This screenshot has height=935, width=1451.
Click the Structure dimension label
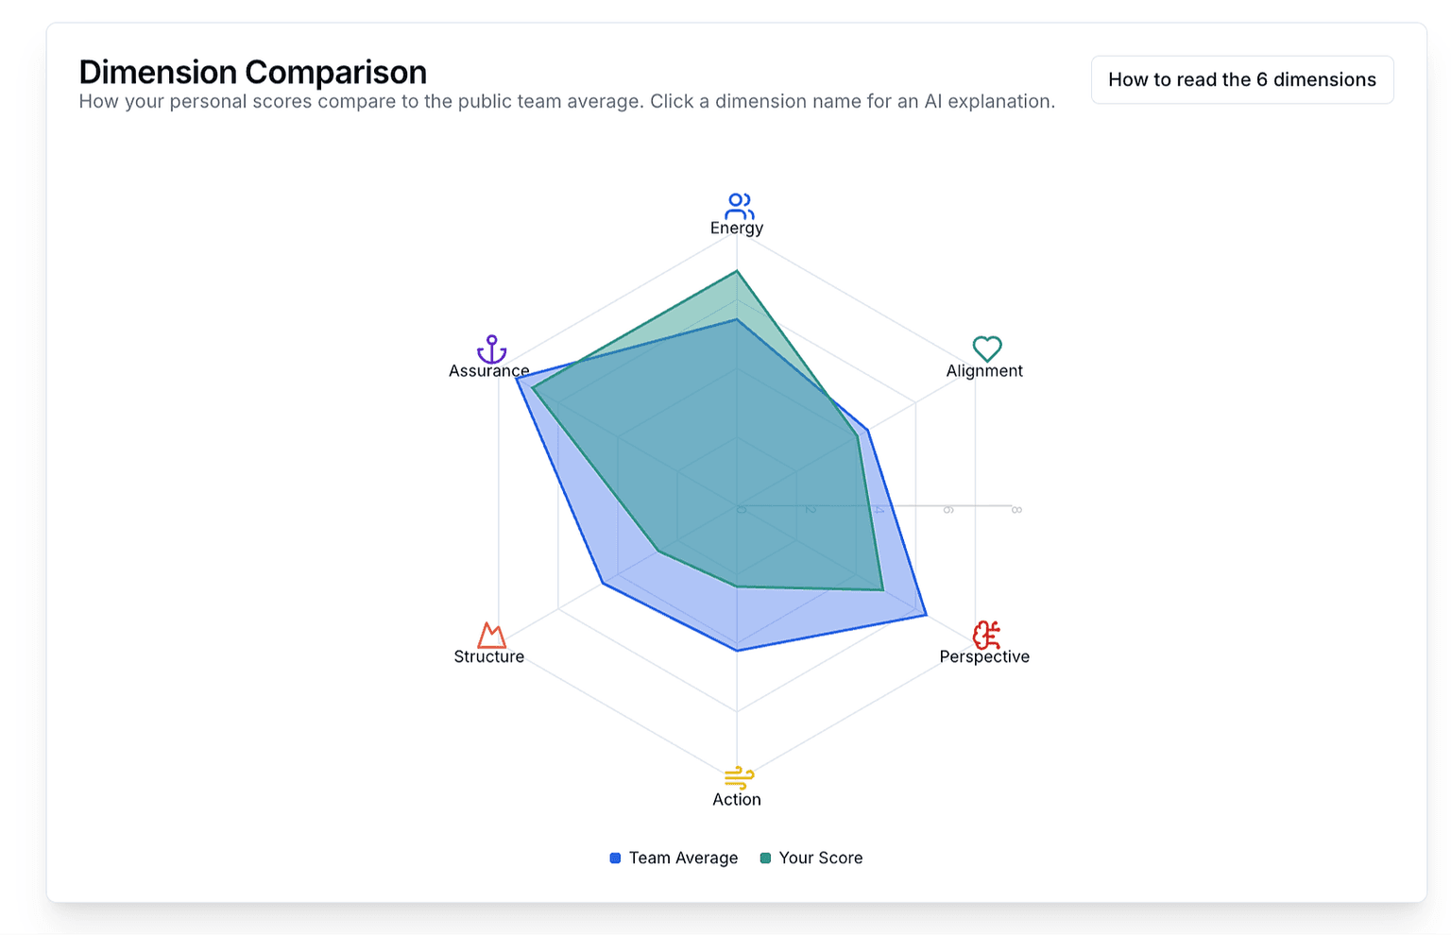pyautogui.click(x=488, y=656)
